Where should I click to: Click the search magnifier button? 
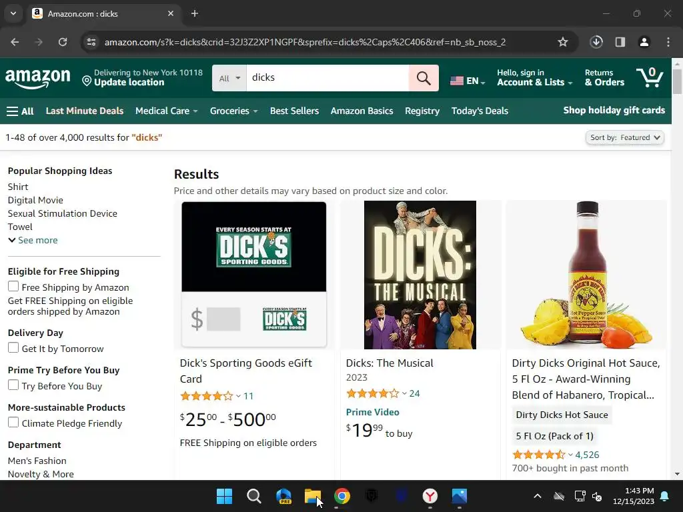pyautogui.click(x=424, y=79)
